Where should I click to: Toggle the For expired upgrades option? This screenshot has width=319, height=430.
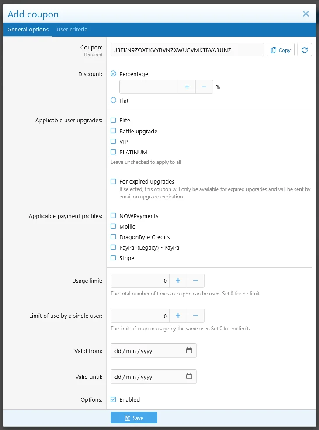click(x=113, y=181)
